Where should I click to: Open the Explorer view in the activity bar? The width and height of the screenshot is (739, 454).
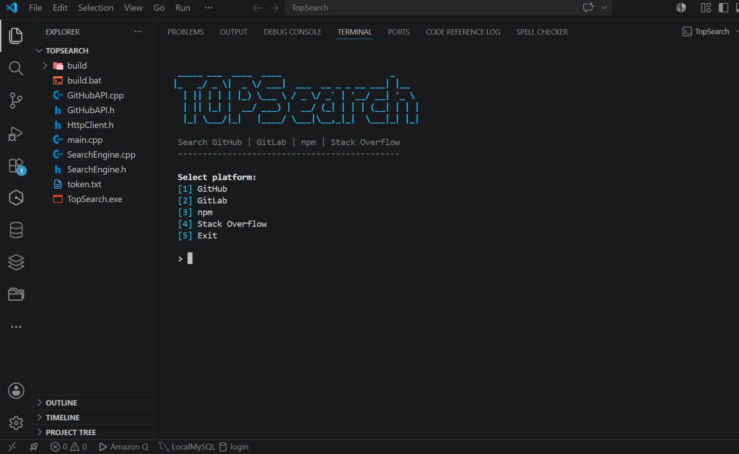pos(16,36)
